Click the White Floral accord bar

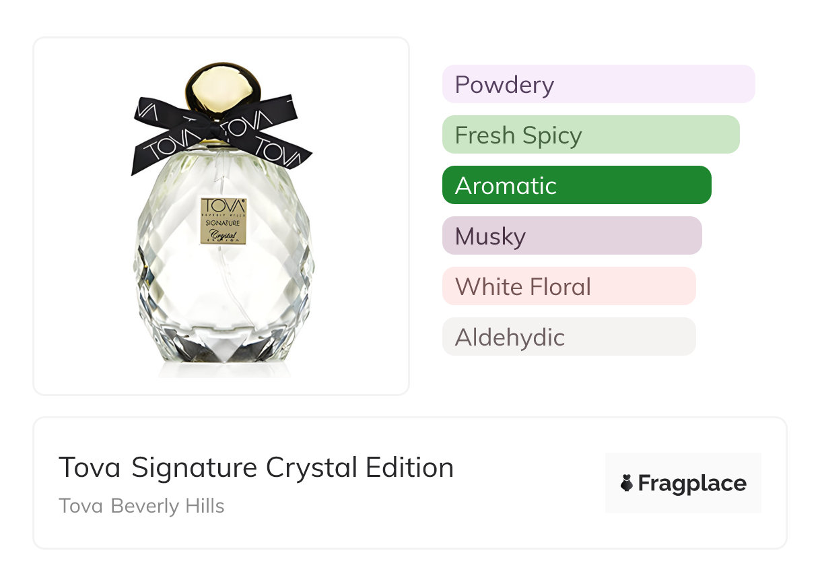click(568, 286)
